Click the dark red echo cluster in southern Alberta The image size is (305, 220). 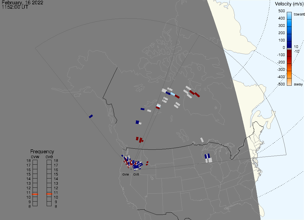coord(140,140)
